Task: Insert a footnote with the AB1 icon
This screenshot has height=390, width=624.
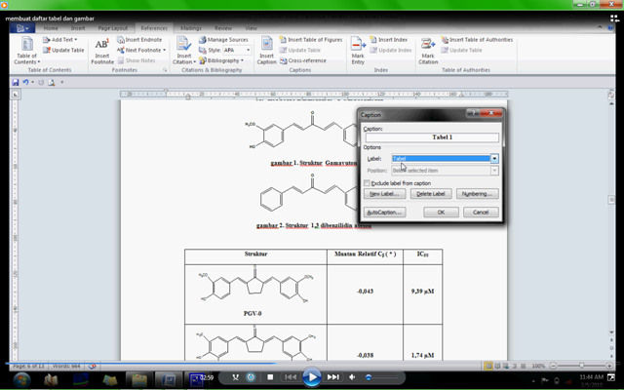Action: point(102,51)
